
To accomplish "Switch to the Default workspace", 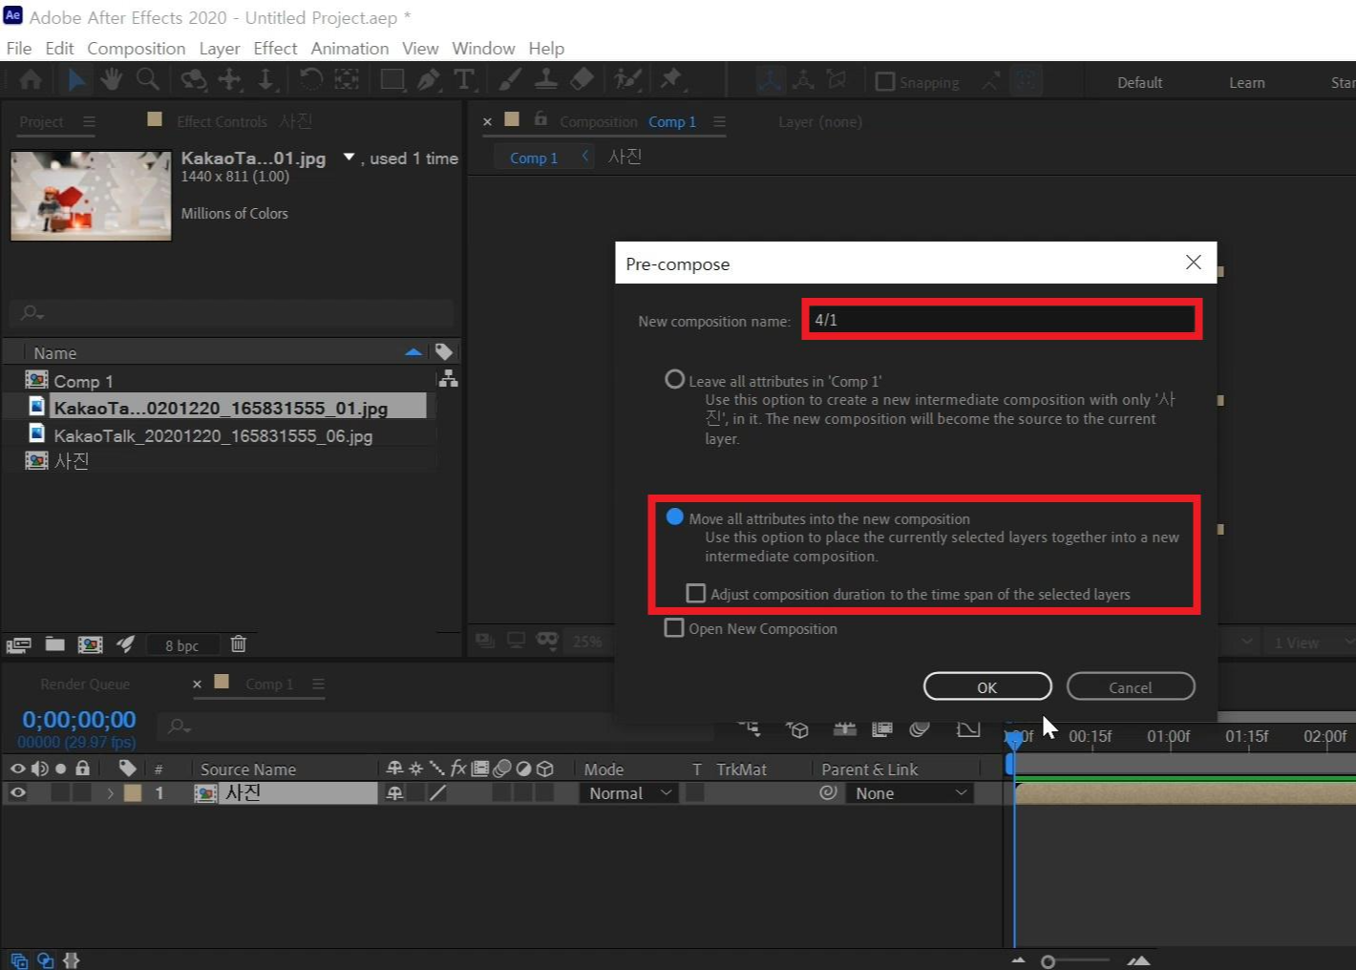I will point(1139,83).
